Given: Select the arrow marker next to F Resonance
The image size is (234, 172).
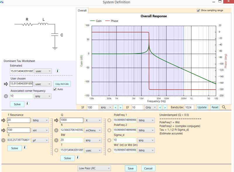Looking at the screenshot, I should pyautogui.click(x=3, y=120).
